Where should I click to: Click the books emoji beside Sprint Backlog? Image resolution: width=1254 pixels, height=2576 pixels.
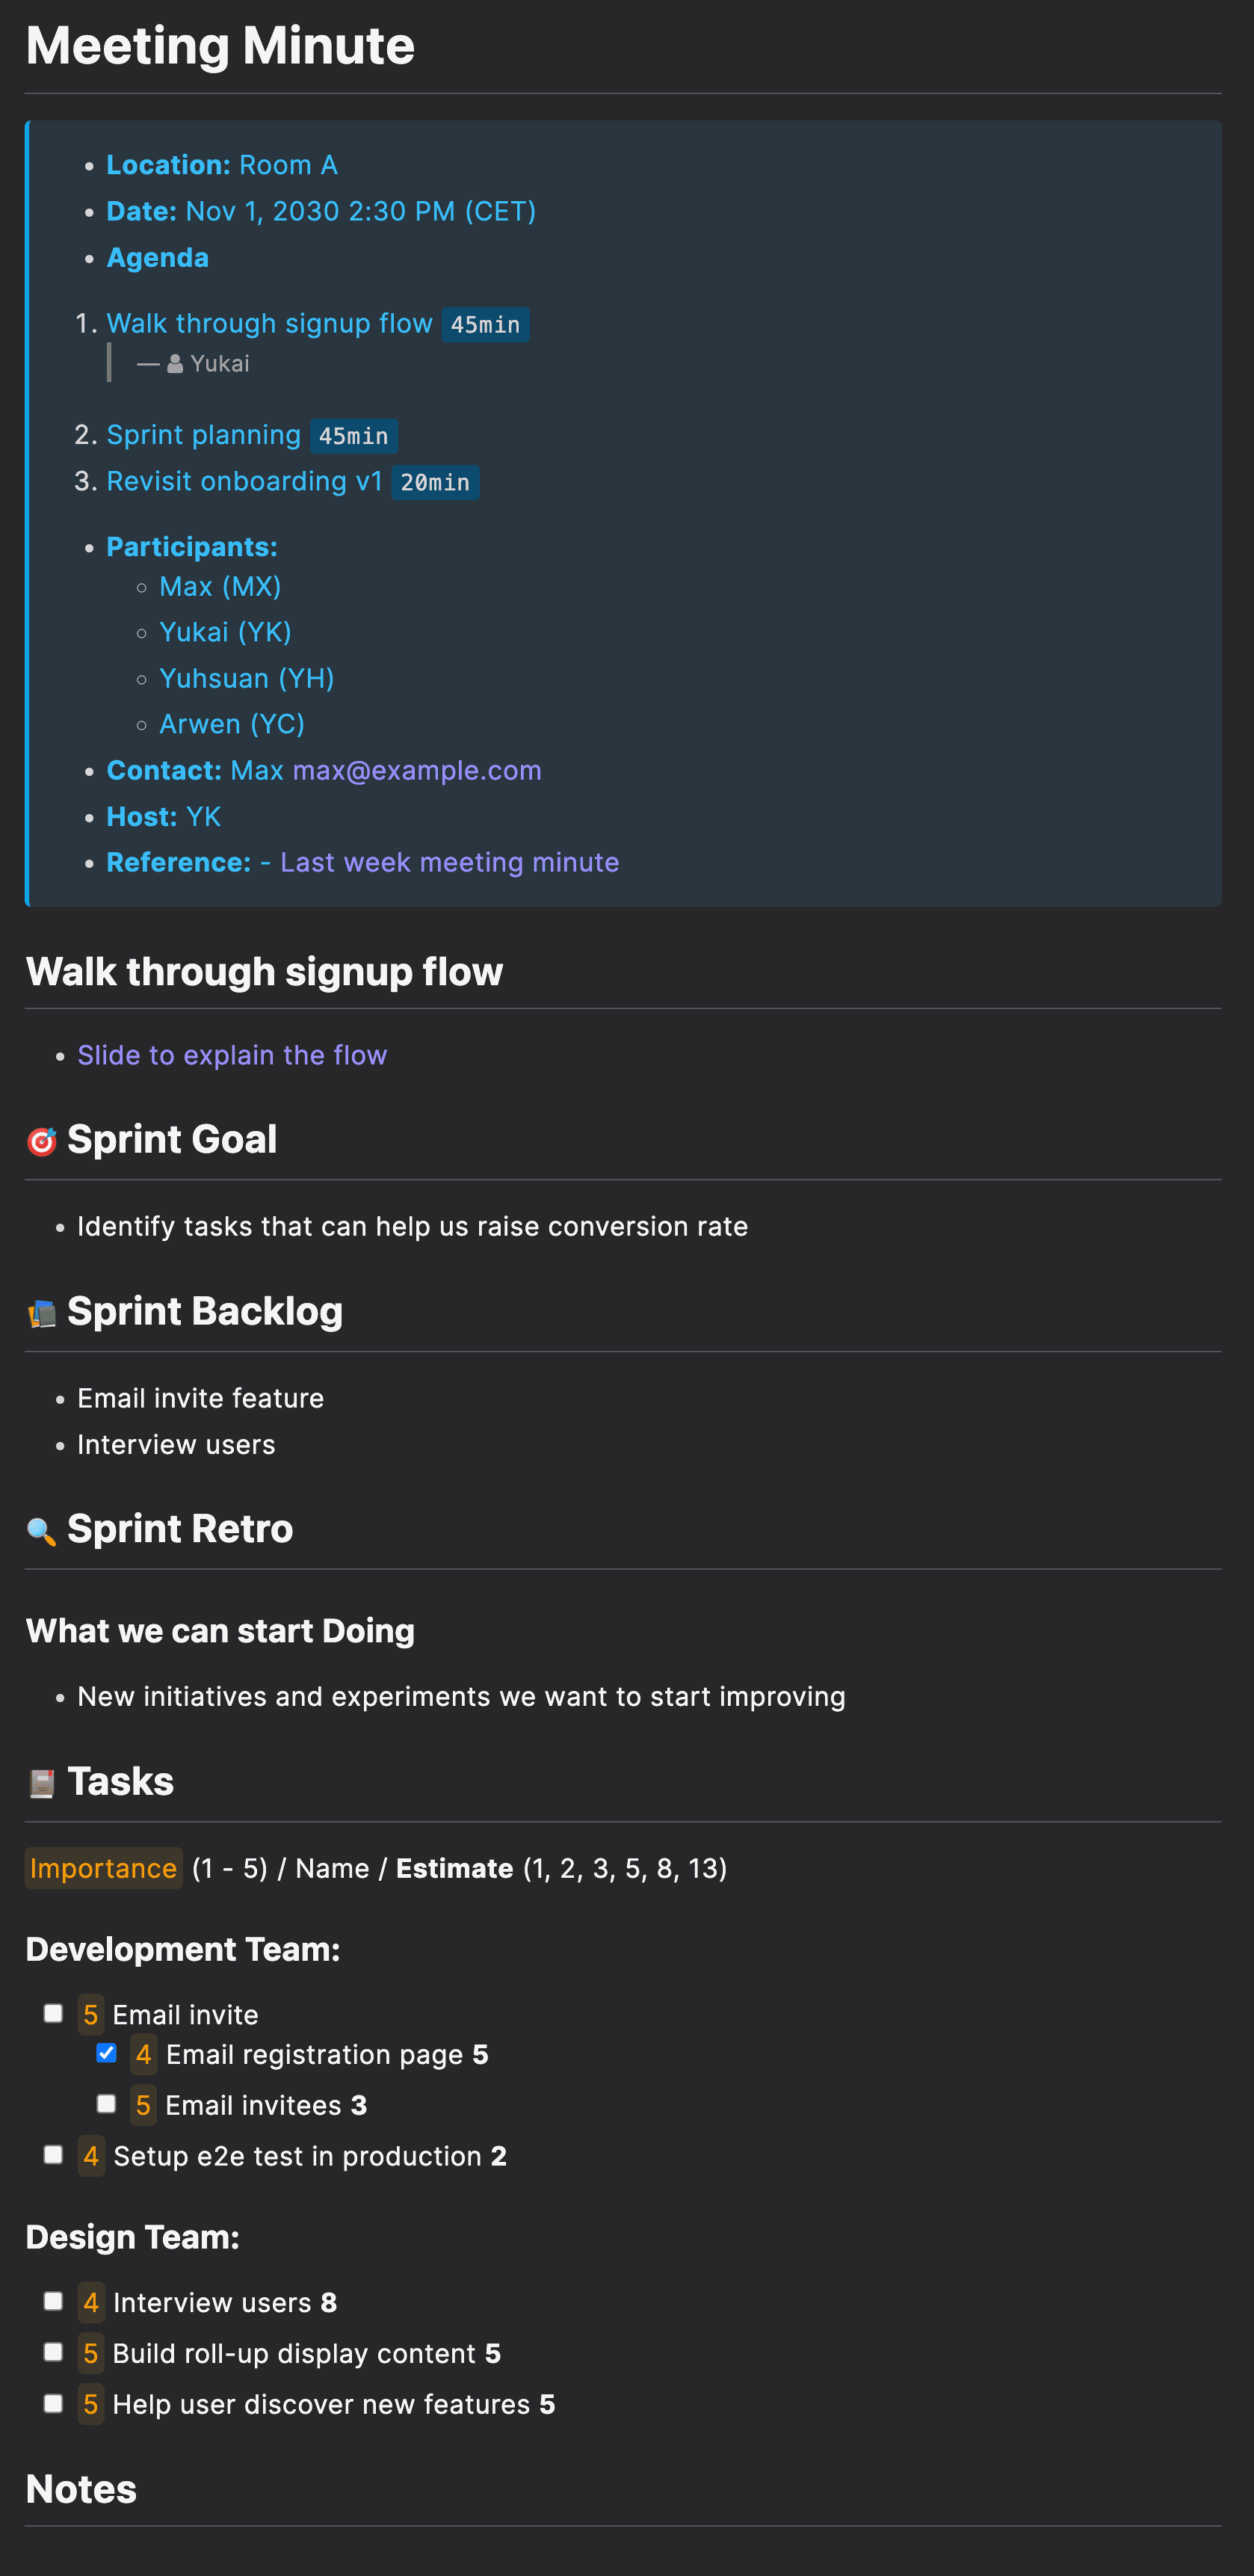click(x=41, y=1313)
